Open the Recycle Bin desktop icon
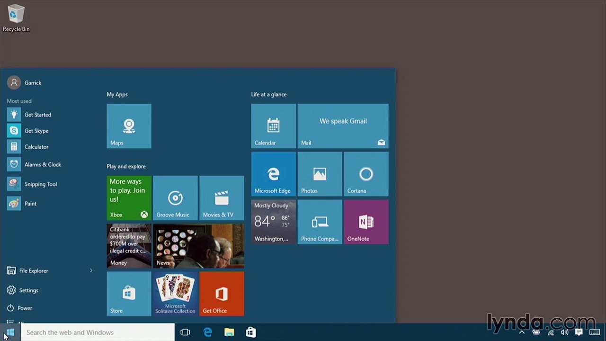 [16, 18]
